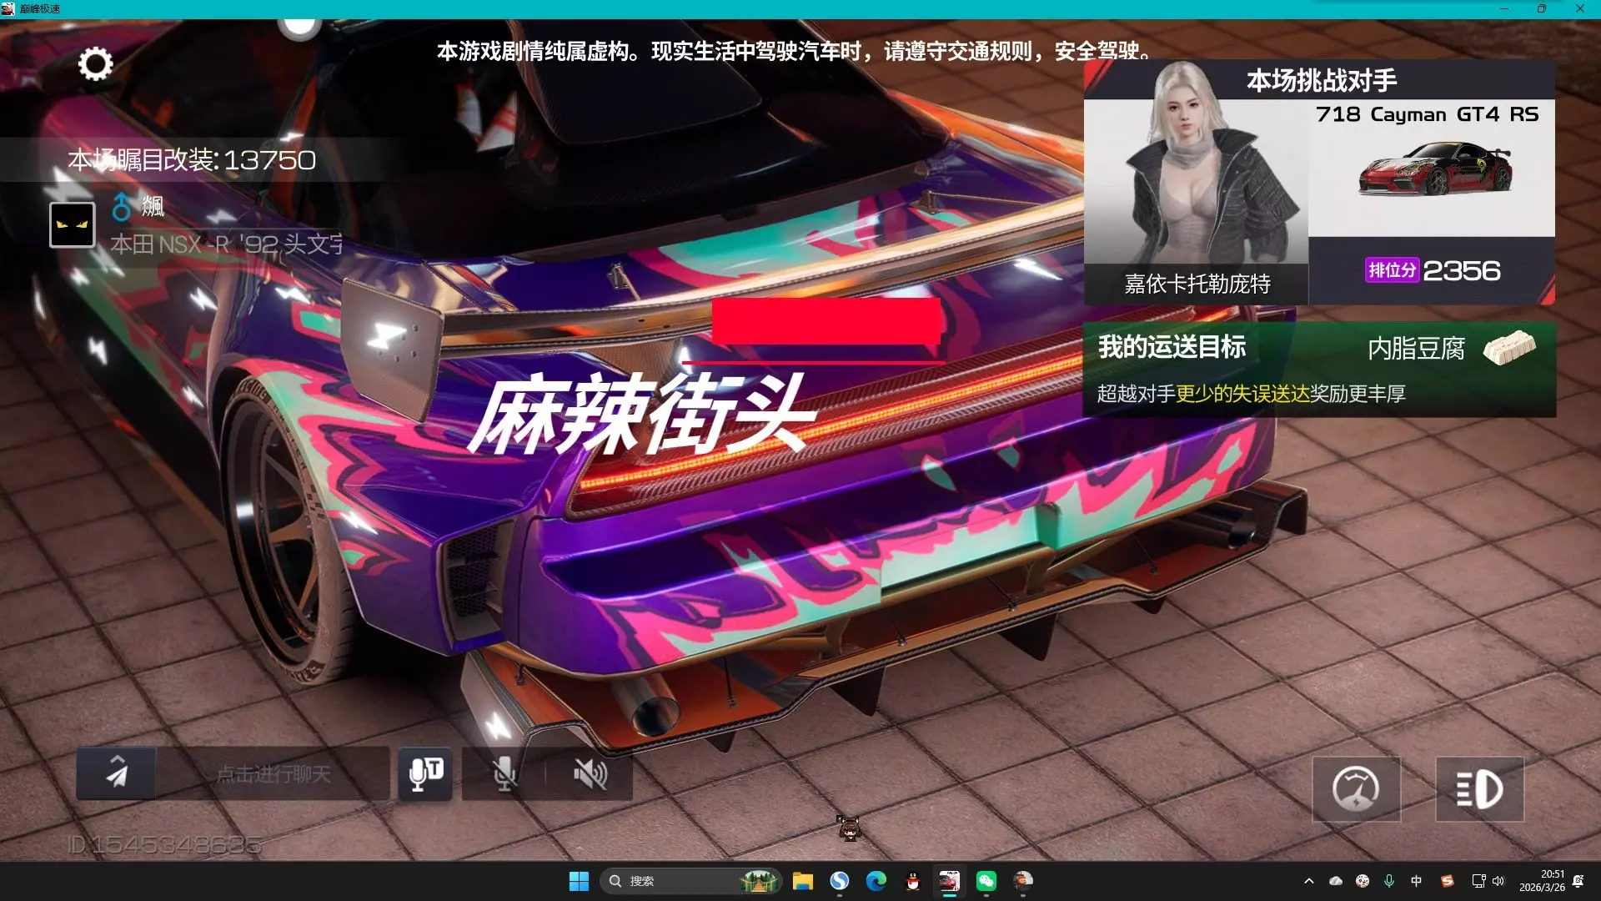This screenshot has width=1601, height=901.
Task: Toggle the taskbar green microphone indicator
Action: tap(1389, 881)
